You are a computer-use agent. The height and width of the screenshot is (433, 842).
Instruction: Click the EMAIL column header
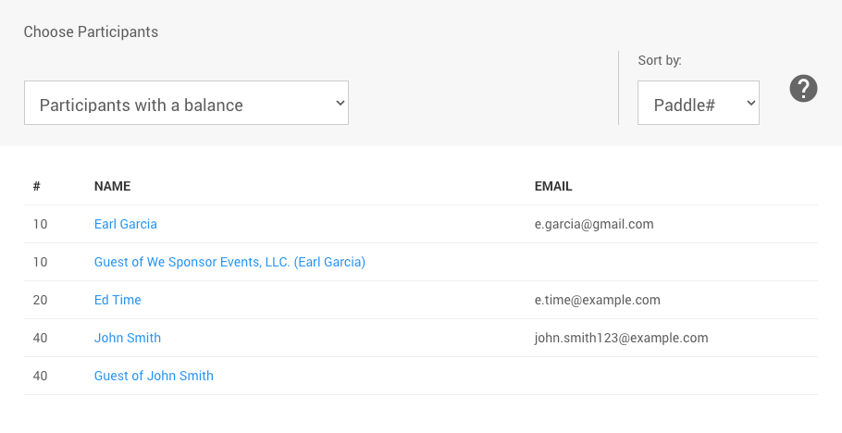tap(553, 186)
